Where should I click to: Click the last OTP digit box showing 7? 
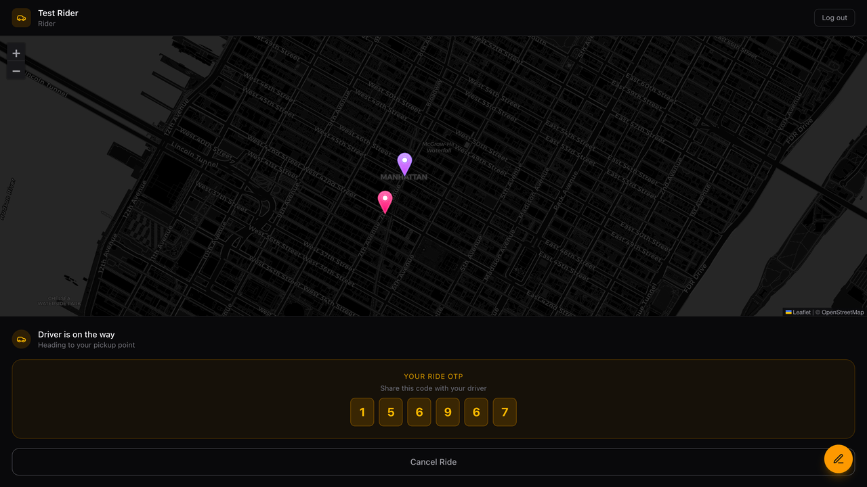click(505, 412)
